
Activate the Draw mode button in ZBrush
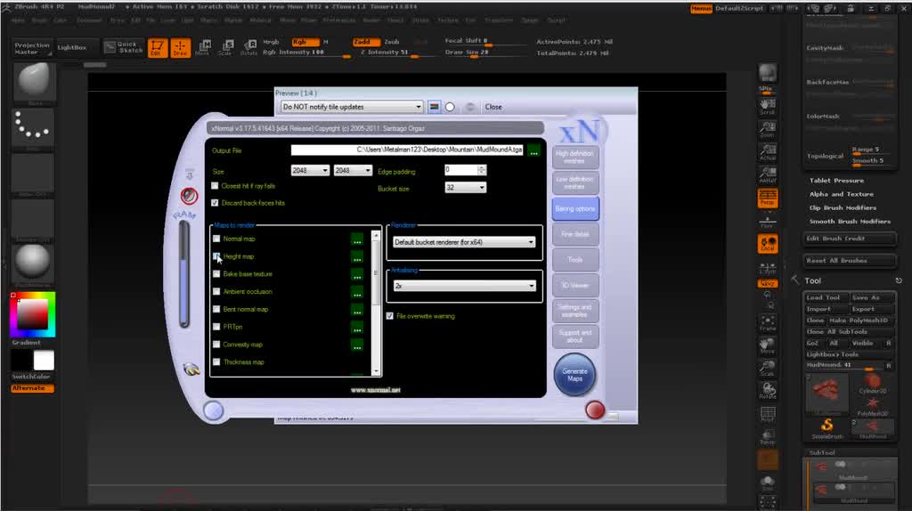[x=180, y=48]
